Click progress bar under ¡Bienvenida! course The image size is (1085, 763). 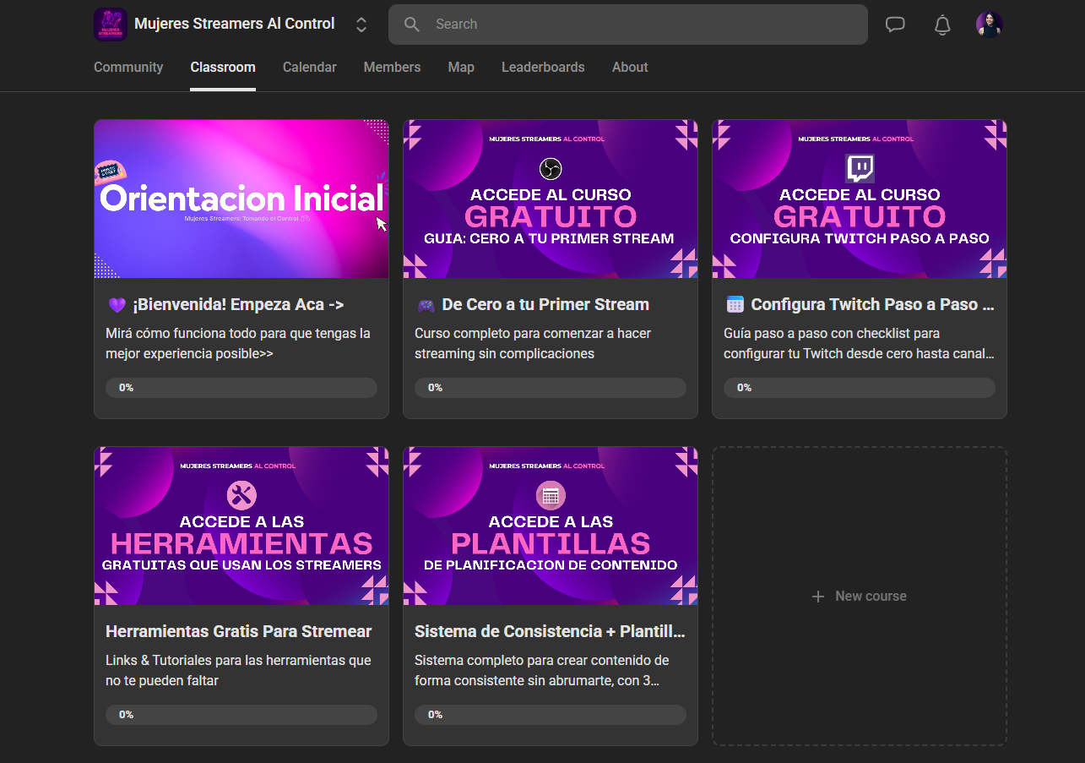pos(241,388)
